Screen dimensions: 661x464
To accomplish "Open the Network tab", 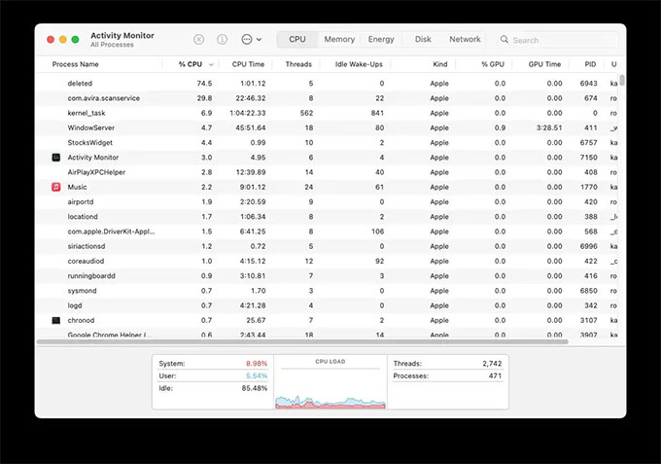I will tap(465, 39).
